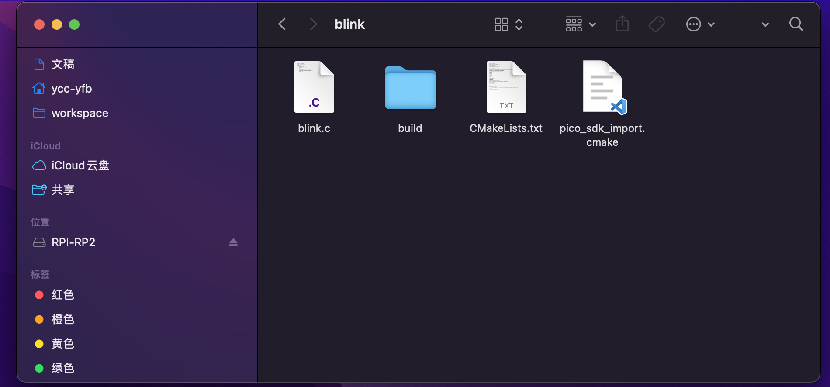
Task: Filter by the 黄色 tag label
Action: [63, 344]
